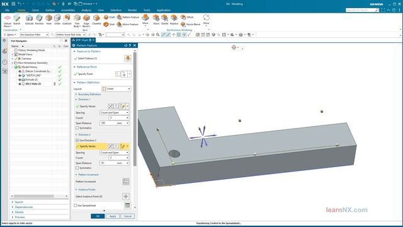403x227 pixels.
Task: Click the Edge Blend tool
Action: click(86, 21)
